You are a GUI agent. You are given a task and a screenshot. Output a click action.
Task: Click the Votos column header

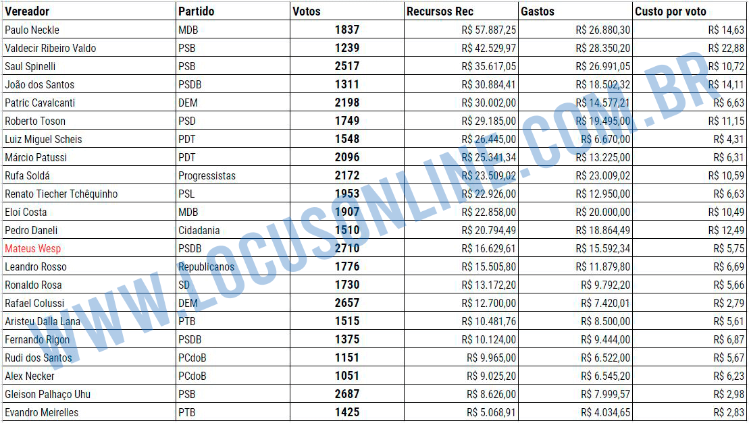tap(347, 11)
